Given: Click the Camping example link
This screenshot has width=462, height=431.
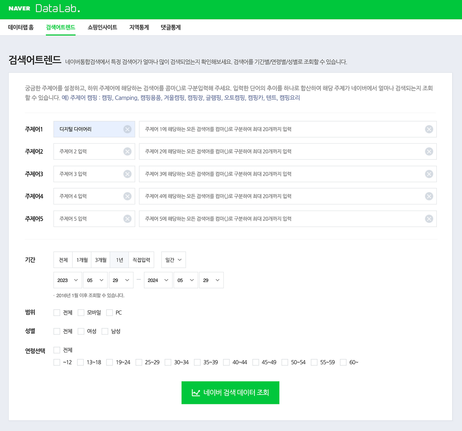Looking at the screenshot, I should click(126, 98).
